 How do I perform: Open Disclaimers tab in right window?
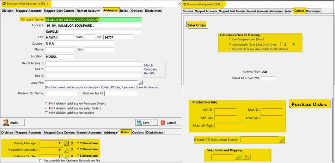click(313, 11)
